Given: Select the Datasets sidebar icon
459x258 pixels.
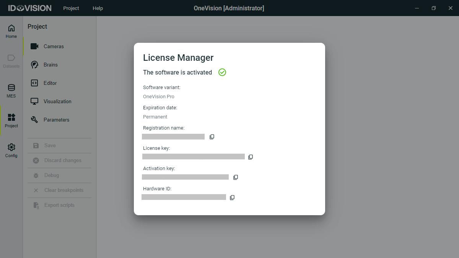Looking at the screenshot, I should pos(11,60).
